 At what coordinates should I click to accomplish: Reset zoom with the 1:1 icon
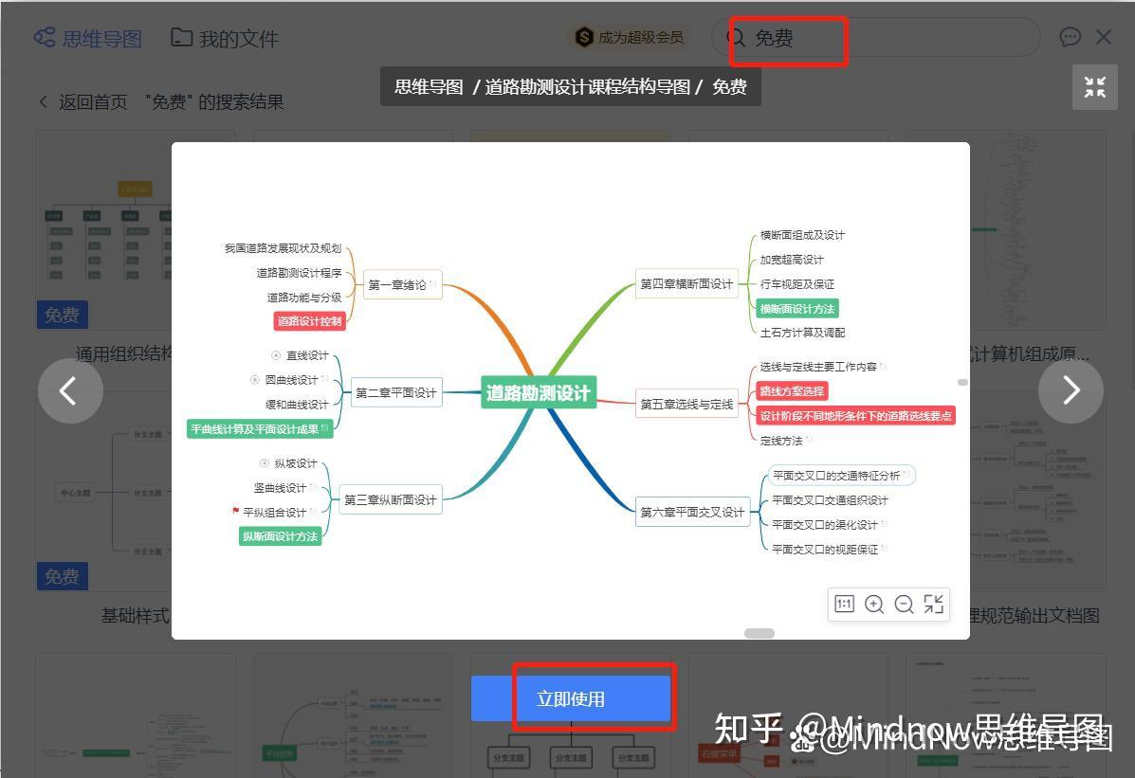[x=844, y=604]
